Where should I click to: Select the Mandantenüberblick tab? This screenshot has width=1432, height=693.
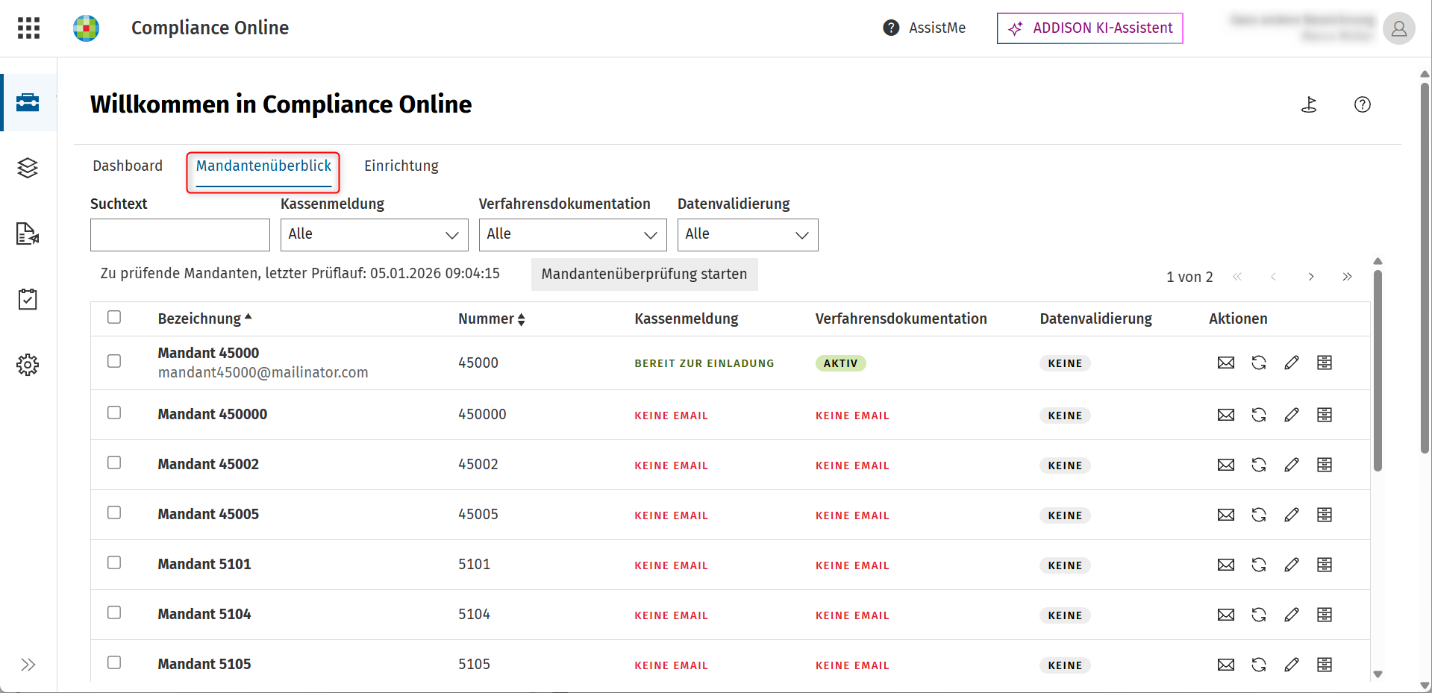[x=263, y=166]
